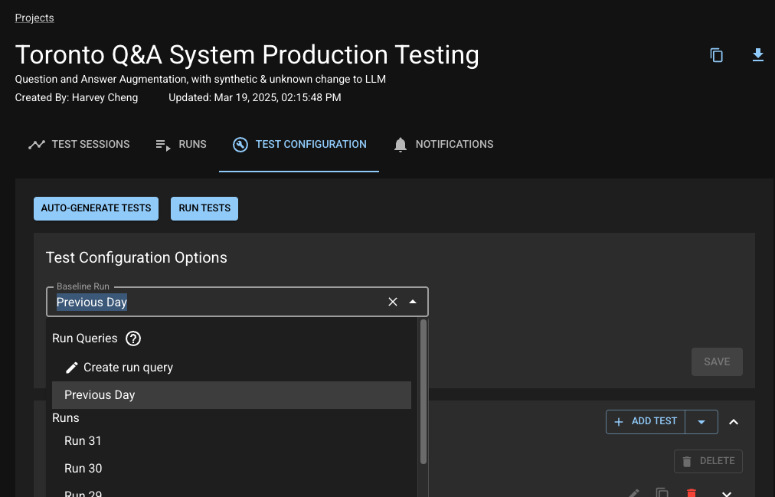Viewport: 775px width, 497px height.
Task: Click the duplicate test icon beside red trash
Action: point(662,493)
